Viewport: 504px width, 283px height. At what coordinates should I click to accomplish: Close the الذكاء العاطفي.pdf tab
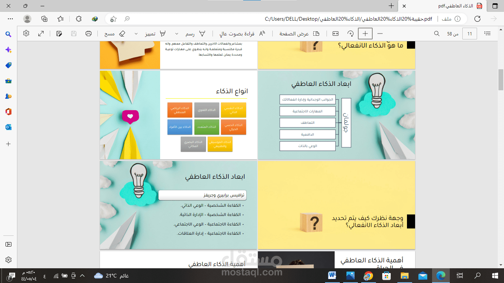[404, 6]
